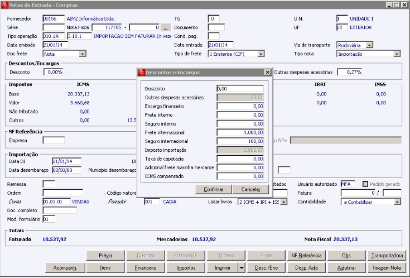The image size is (410, 278).
Task: Edit the Seguro internacional value
Action: pyautogui.click(x=240, y=141)
